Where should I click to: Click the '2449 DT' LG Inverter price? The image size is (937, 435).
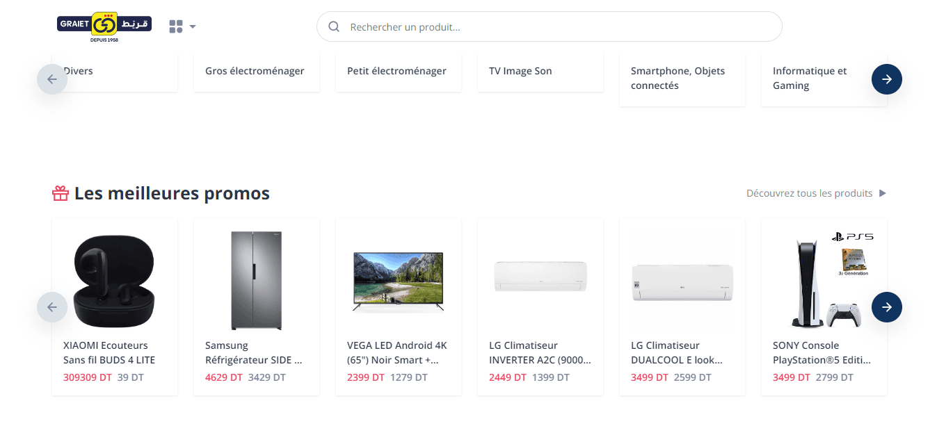[x=508, y=377]
